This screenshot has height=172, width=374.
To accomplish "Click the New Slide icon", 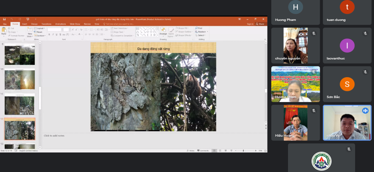I will point(30,30).
